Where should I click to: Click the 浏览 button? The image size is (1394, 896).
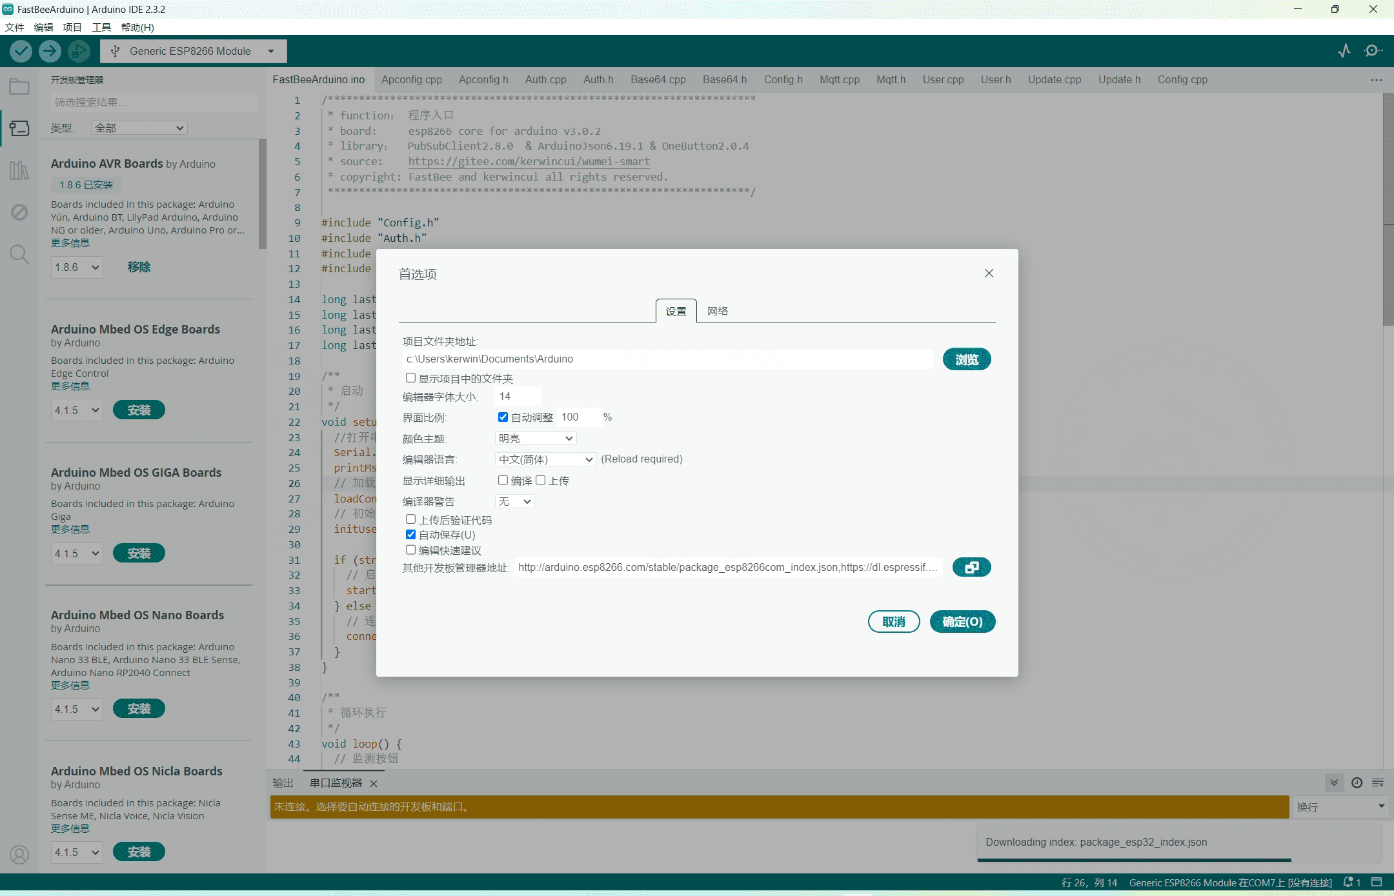click(967, 359)
